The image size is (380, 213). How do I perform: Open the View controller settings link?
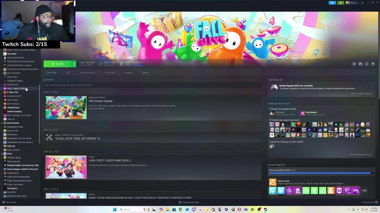(x=361, y=93)
